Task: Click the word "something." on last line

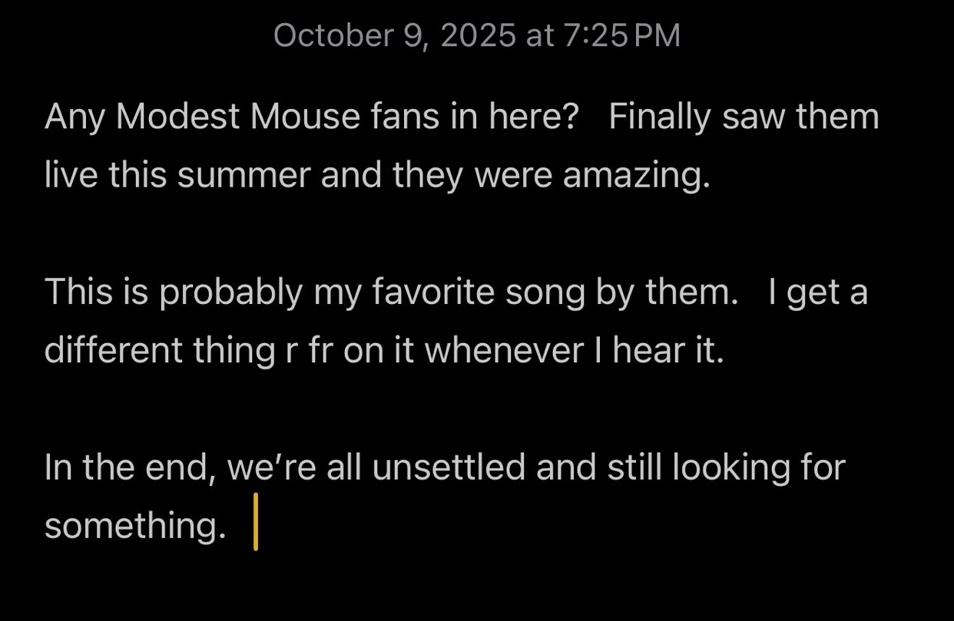Action: click(x=135, y=527)
